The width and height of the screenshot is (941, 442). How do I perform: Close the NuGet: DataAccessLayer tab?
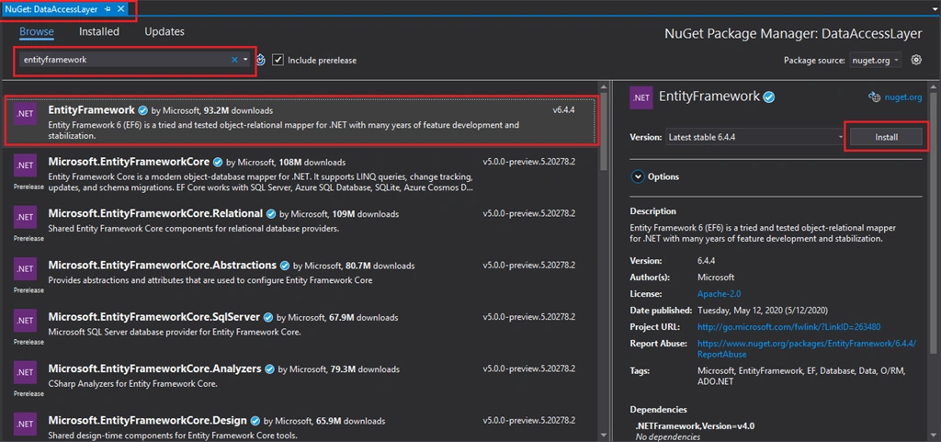tap(120, 8)
